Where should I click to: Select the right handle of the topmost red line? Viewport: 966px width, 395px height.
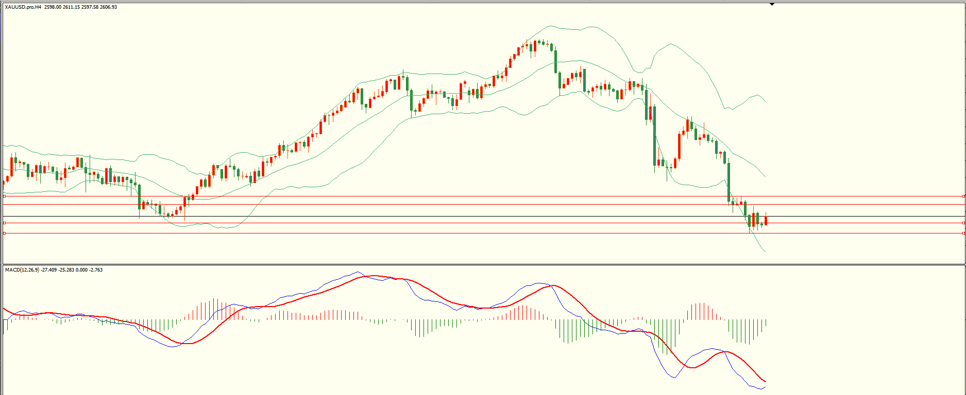click(964, 196)
